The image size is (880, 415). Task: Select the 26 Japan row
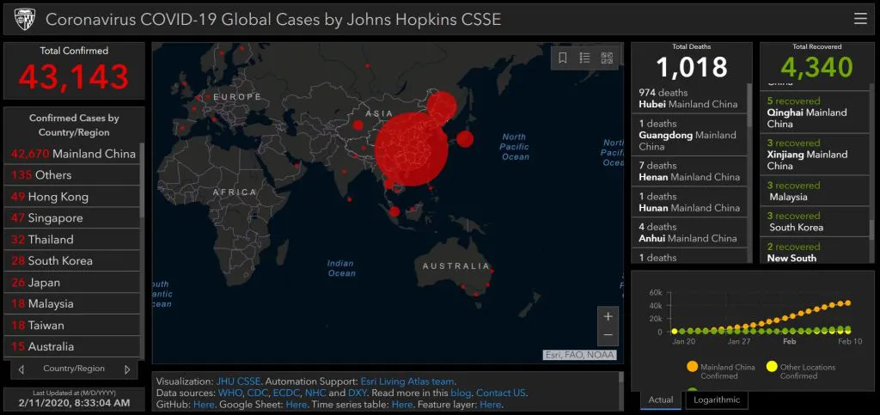click(72, 283)
